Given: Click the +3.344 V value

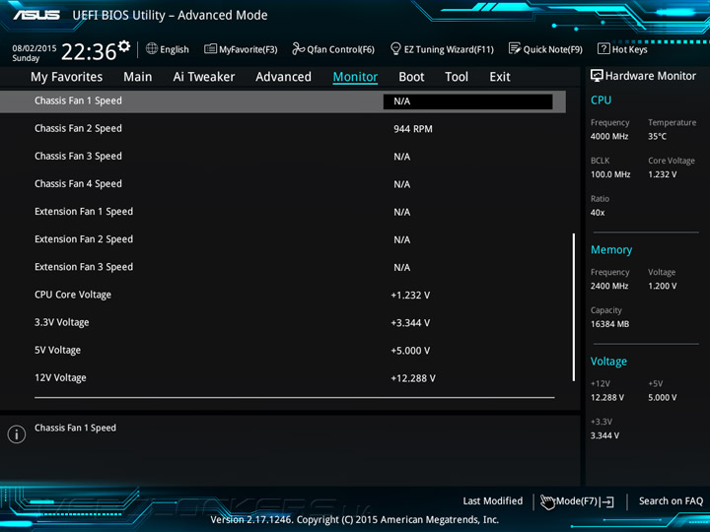Looking at the screenshot, I should (410, 323).
